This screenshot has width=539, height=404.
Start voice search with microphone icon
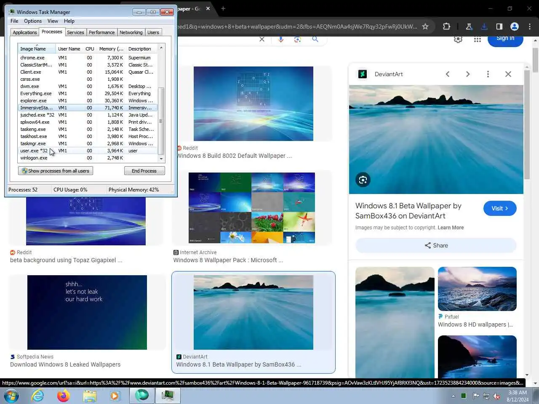[x=281, y=39]
